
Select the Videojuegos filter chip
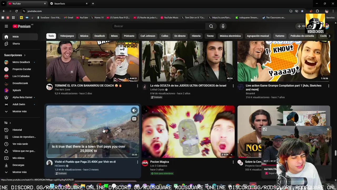point(67,36)
